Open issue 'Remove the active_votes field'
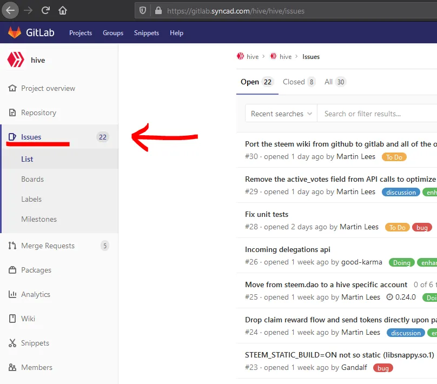Screen dimensions: 437x384 coord(340,179)
